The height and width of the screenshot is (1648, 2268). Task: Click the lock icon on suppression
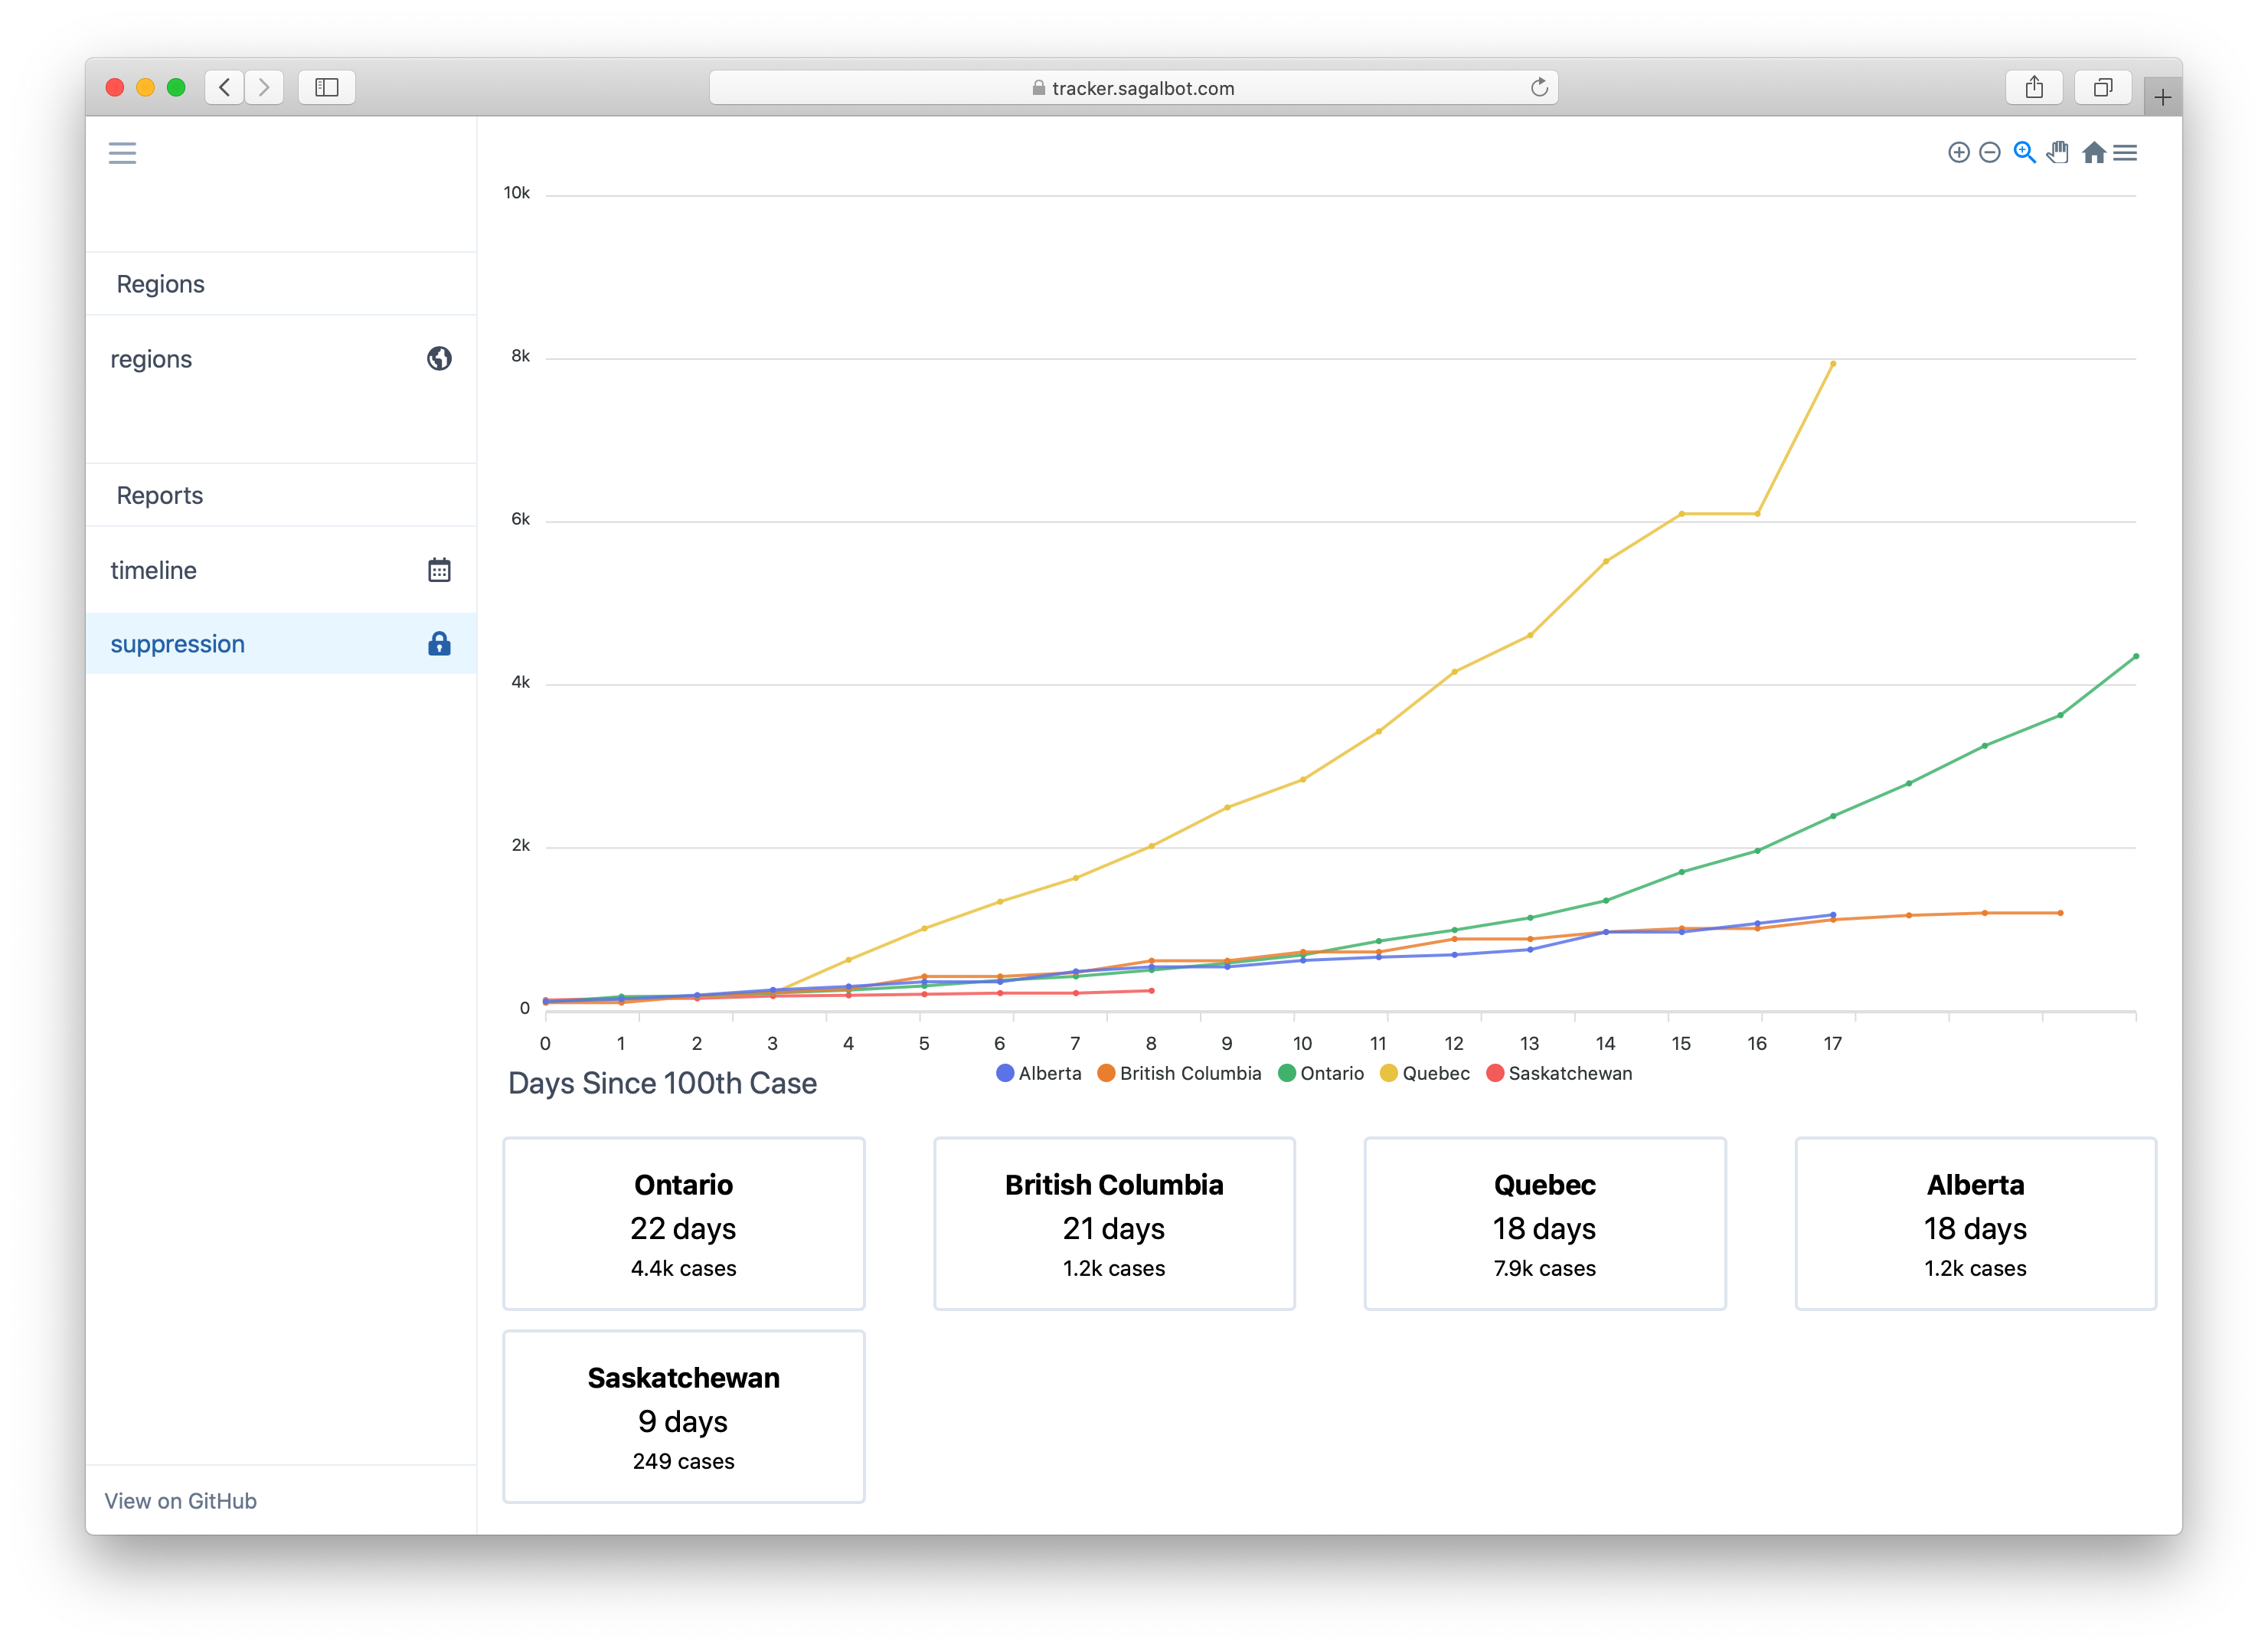[x=440, y=643]
